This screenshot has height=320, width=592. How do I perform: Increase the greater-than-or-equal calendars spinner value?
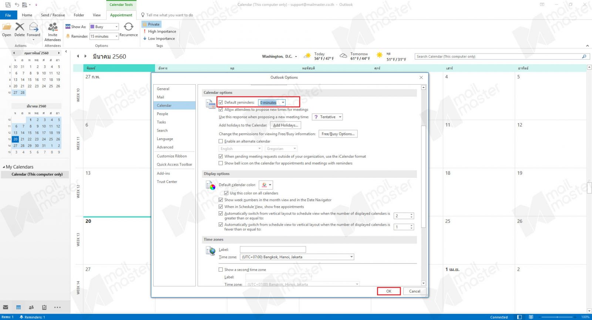[411, 214]
